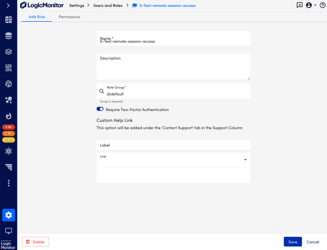Screen dimensions: 327x250
Task: Select the Resources icon in the sidebar
Action: point(8,36)
